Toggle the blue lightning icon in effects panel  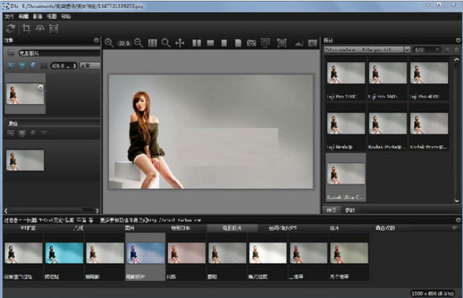point(33,65)
